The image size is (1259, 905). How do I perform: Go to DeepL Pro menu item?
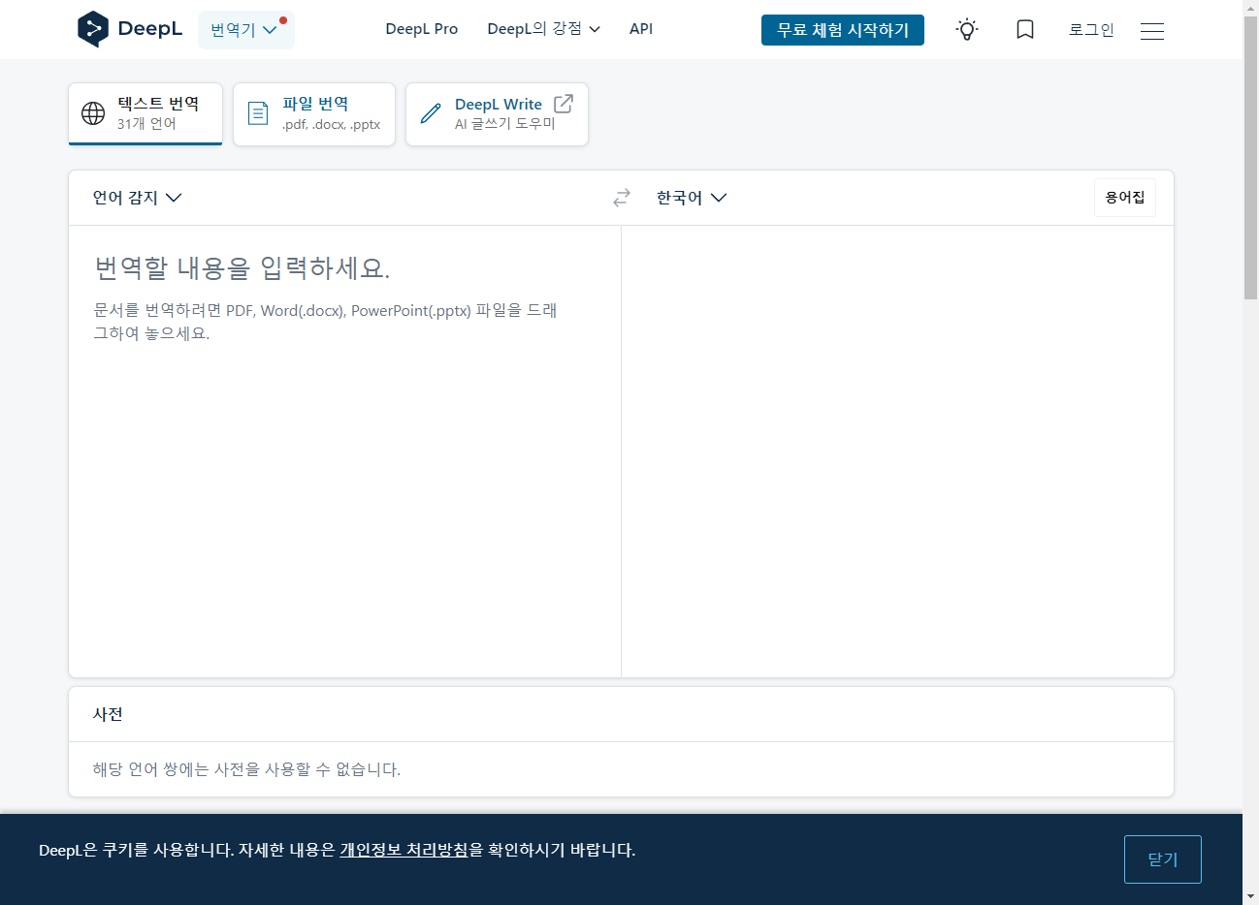421,29
